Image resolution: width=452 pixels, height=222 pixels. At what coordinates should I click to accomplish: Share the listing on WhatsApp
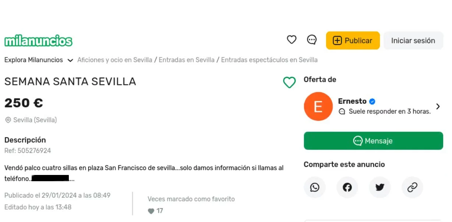(x=315, y=187)
